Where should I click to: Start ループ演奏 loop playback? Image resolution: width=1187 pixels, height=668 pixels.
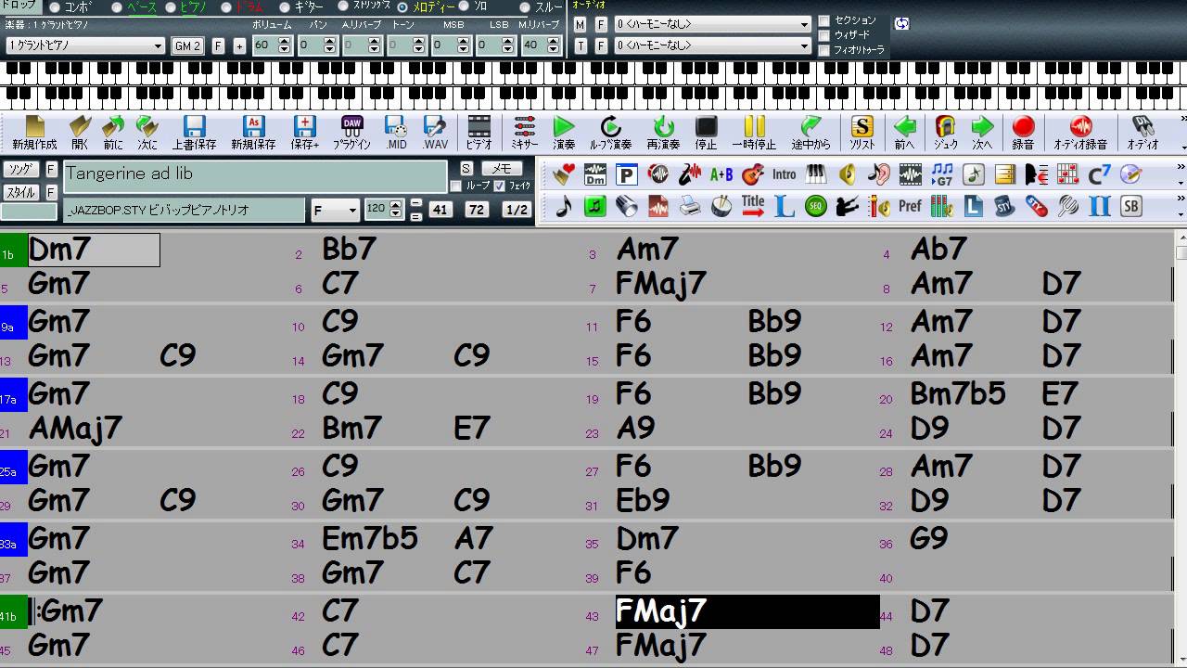[x=611, y=133]
